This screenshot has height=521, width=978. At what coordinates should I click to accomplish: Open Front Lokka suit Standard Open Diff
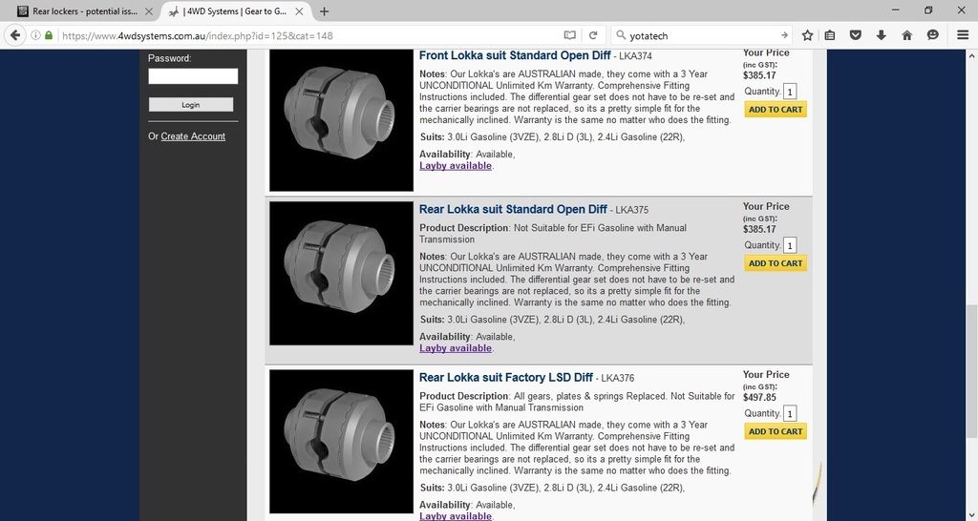pyautogui.click(x=515, y=55)
